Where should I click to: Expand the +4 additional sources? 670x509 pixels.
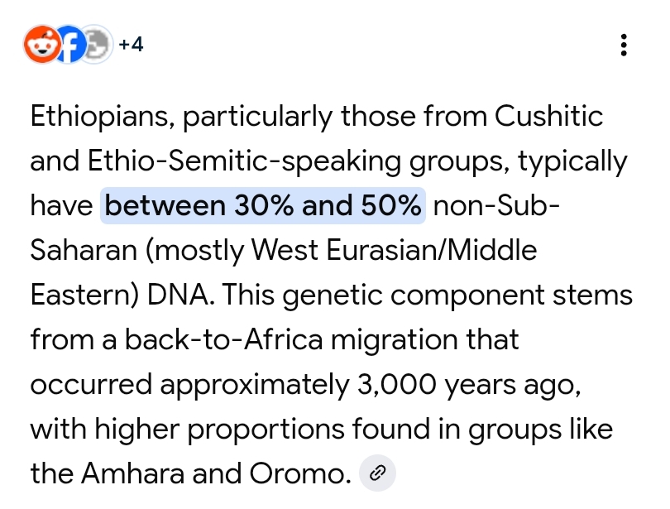[131, 45]
